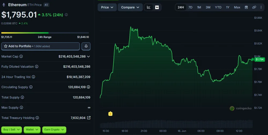Show info tooltip for Max Supply
Screen dimensions: 268x135
coord(21,107)
